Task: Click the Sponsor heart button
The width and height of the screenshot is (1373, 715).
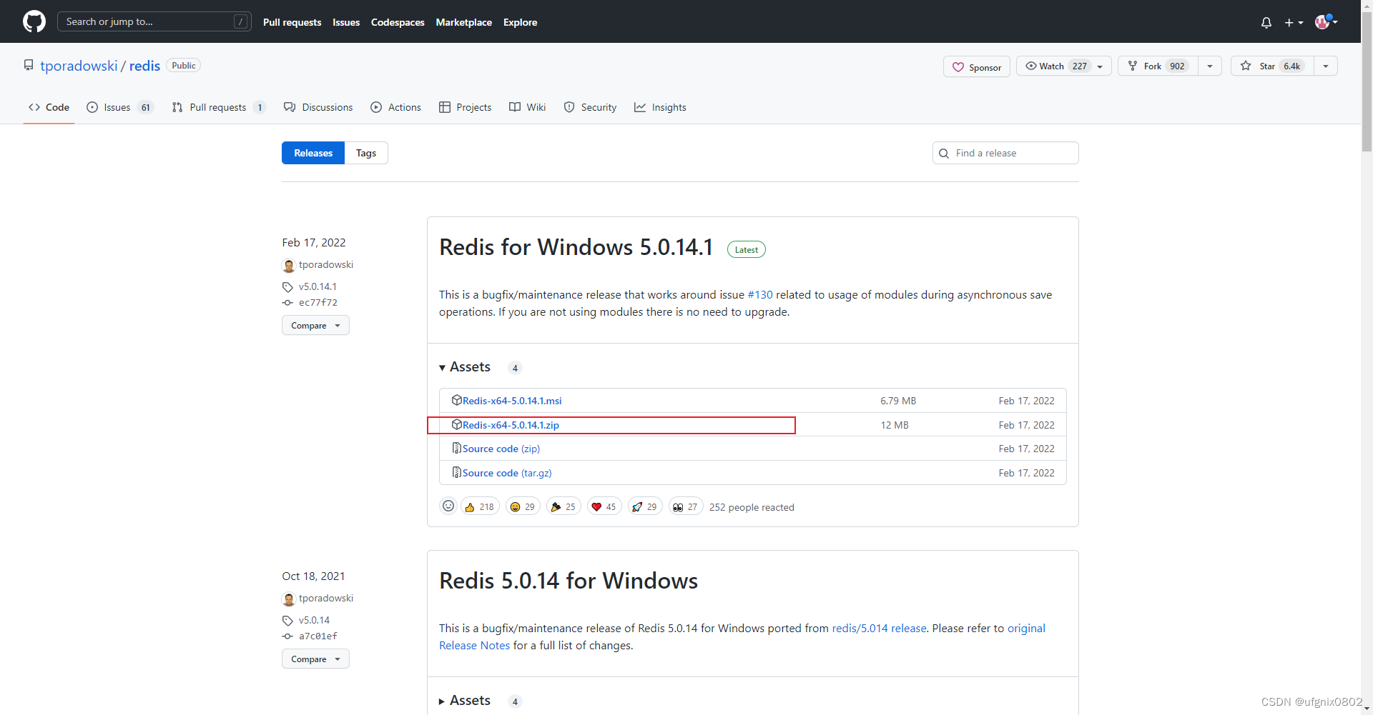Action: click(x=976, y=66)
